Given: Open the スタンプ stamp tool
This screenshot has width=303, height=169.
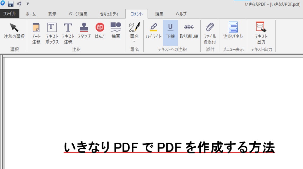Looking at the screenshot, I should click(84, 31).
